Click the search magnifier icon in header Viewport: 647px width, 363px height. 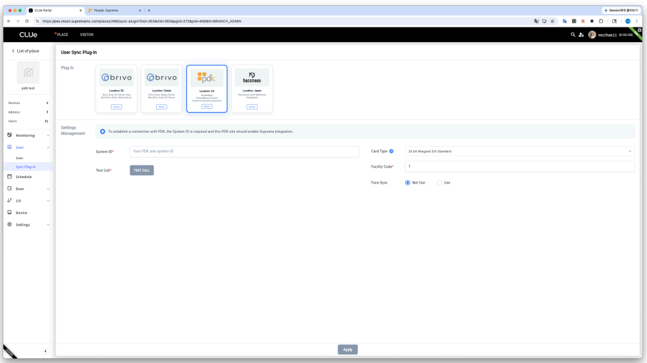(573, 35)
